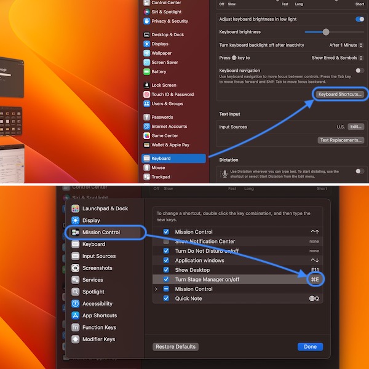This screenshot has width=369, height=369.
Task: Select the Display icon in shortcuts list
Action: coord(75,220)
